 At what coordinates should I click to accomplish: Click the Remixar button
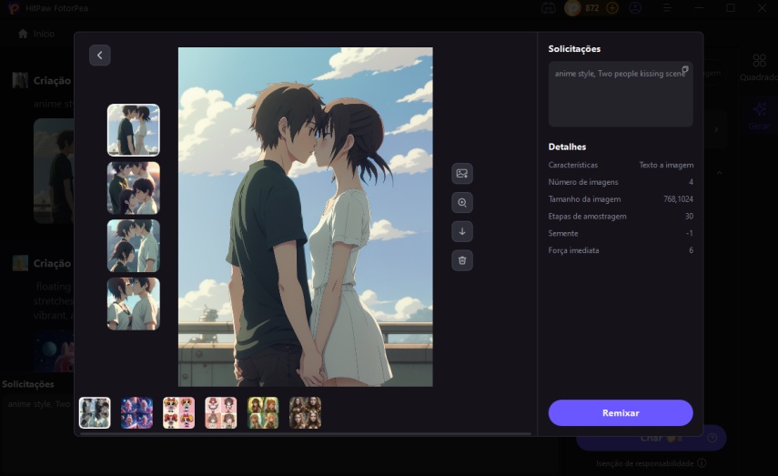tap(621, 412)
